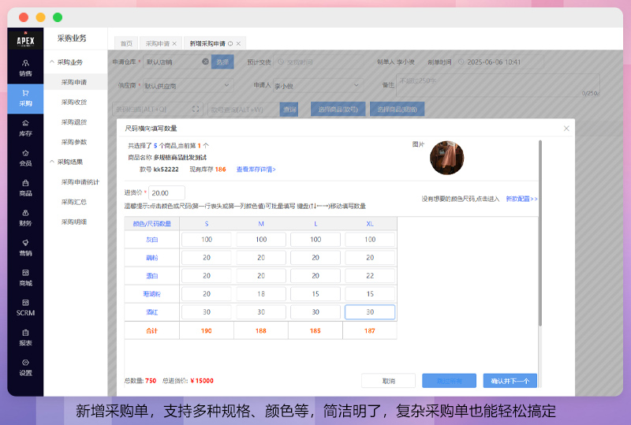The height and width of the screenshot is (425, 631).
Task: Click the 选择商品(规格) button
Action: coord(397,109)
